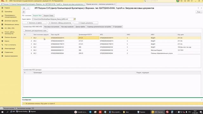Go back with the left arrow button
This screenshot has width=203, height=114.
(24, 8)
